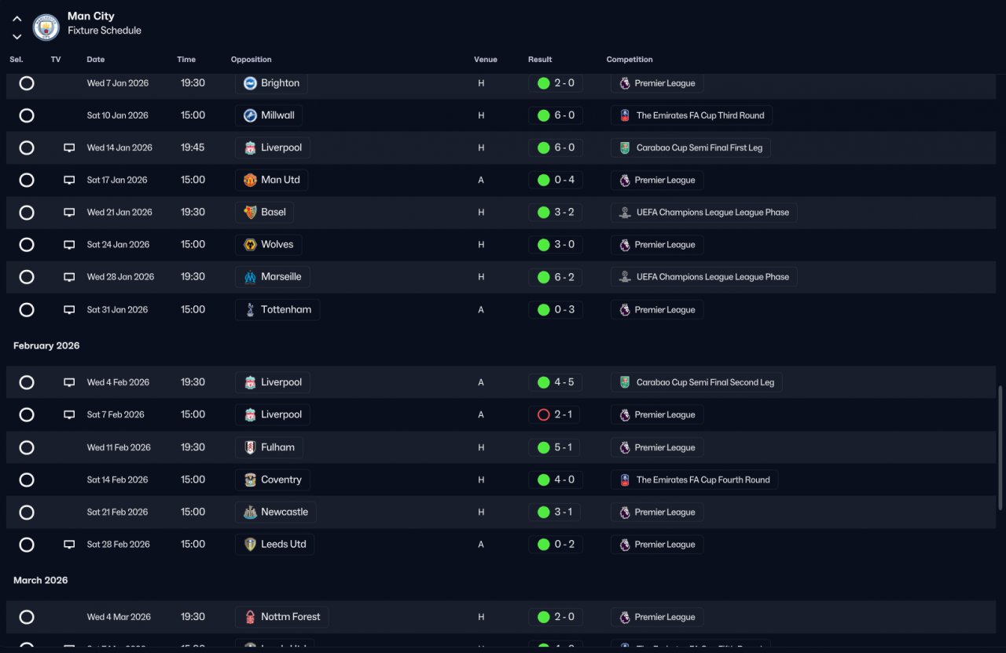Click the green win indicator for Millwall result
Image resolution: width=1006 pixels, height=653 pixels.
pyautogui.click(x=543, y=115)
